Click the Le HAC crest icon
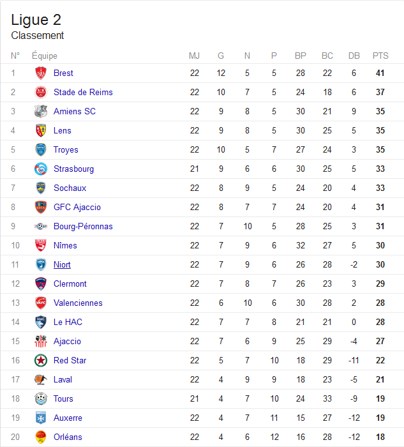The width and height of the screenshot is (404, 447). [x=41, y=322]
